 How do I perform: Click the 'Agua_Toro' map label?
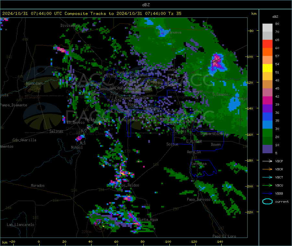(35, 83)
